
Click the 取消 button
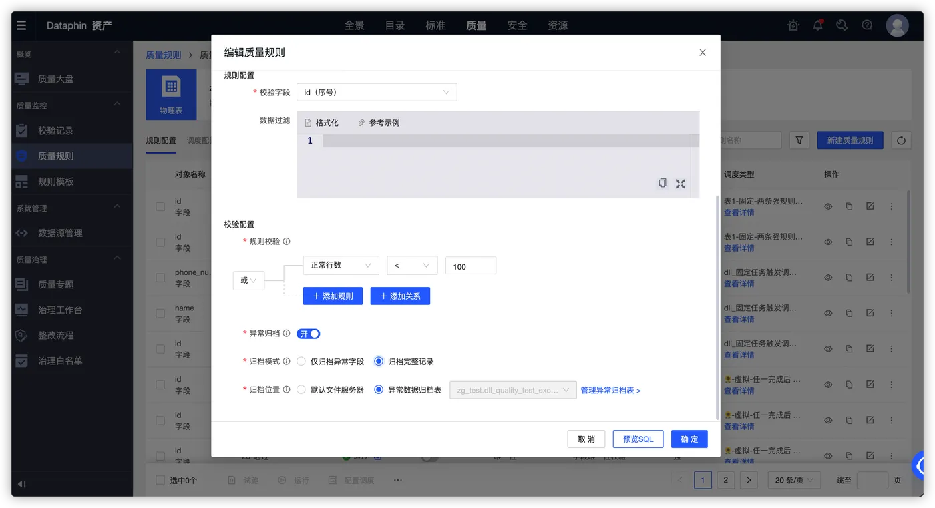coord(586,439)
